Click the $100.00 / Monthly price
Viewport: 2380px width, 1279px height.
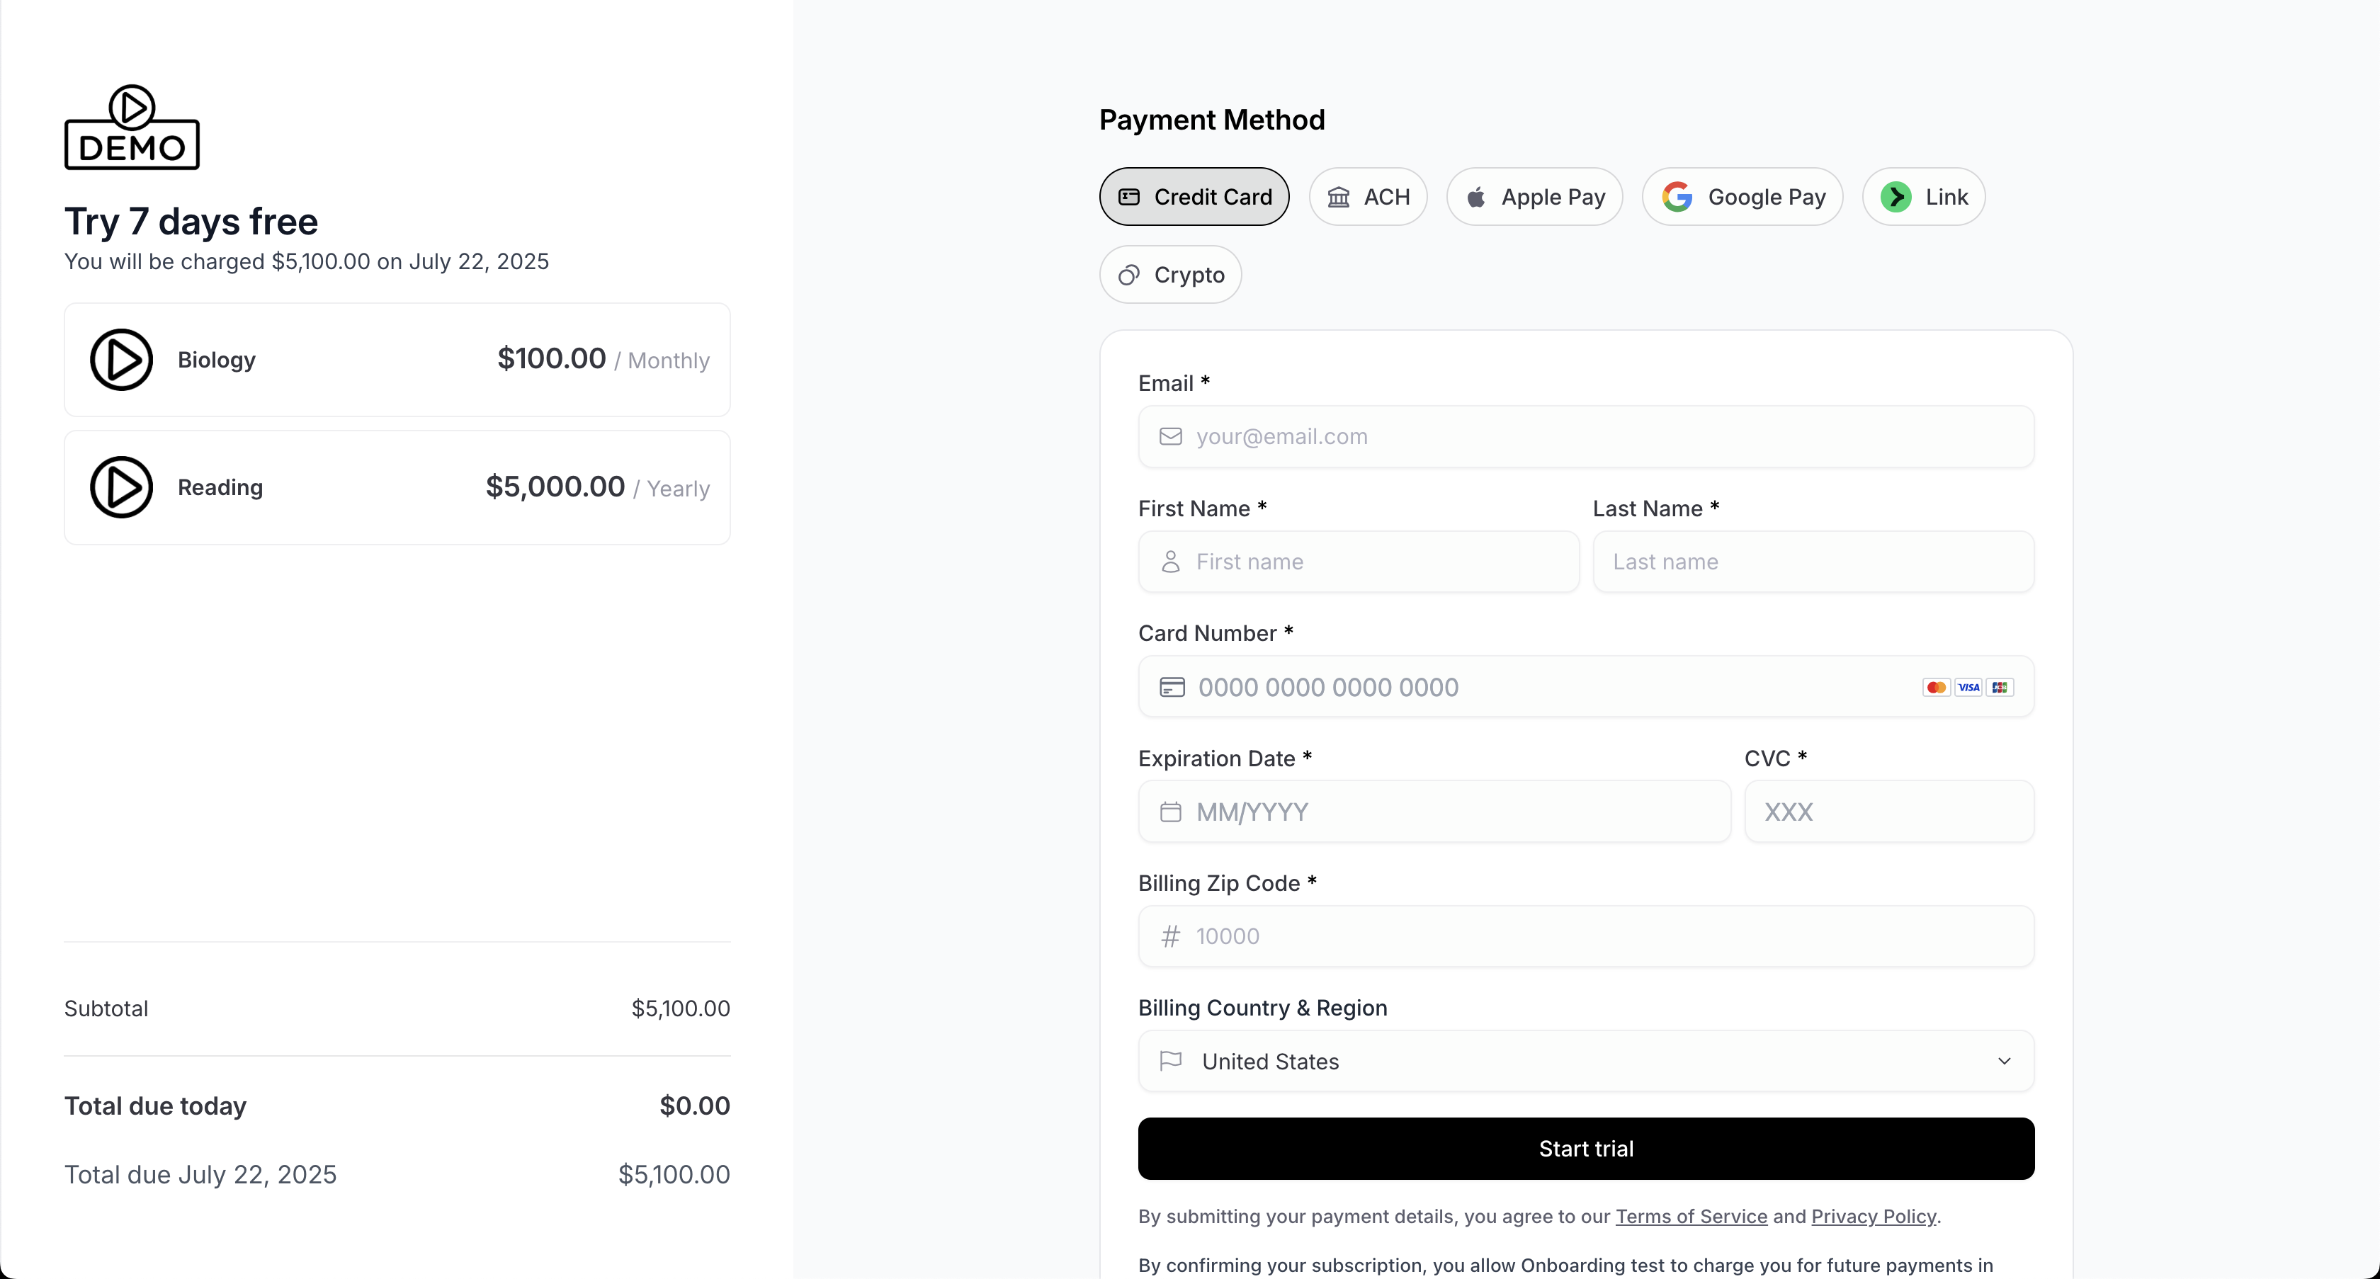click(x=603, y=359)
